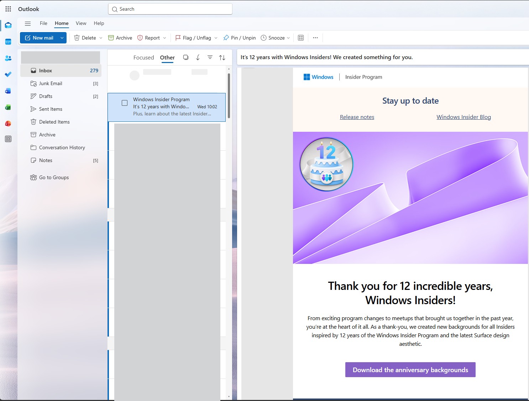Open the Filter options for the message list

210,57
